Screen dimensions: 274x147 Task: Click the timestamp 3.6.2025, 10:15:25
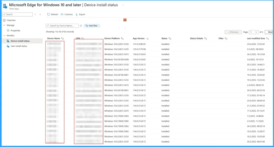tap(255, 59)
